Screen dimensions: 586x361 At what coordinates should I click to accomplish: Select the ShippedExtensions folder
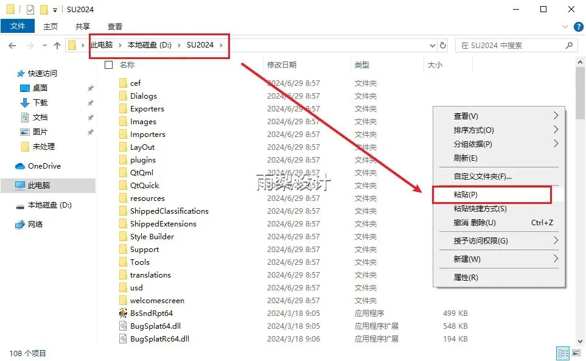[163, 224]
